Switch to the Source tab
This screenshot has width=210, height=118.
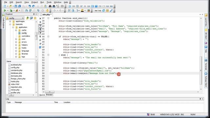tap(42, 95)
